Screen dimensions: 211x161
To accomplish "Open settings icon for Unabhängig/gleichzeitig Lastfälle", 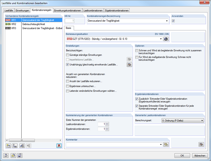I will point(129,65).
